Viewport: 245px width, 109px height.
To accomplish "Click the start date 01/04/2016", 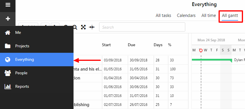I will tap(113, 78).
